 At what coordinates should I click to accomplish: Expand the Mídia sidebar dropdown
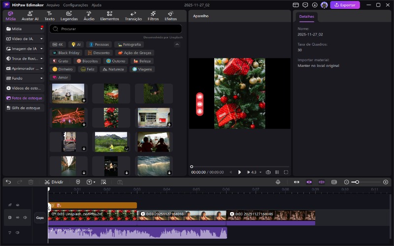coord(41,29)
